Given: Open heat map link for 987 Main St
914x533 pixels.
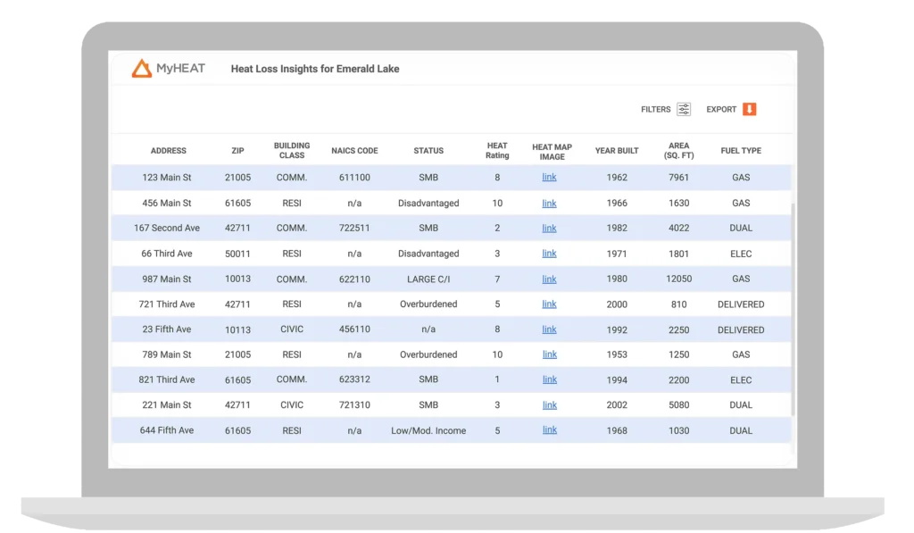Looking at the screenshot, I should [549, 279].
